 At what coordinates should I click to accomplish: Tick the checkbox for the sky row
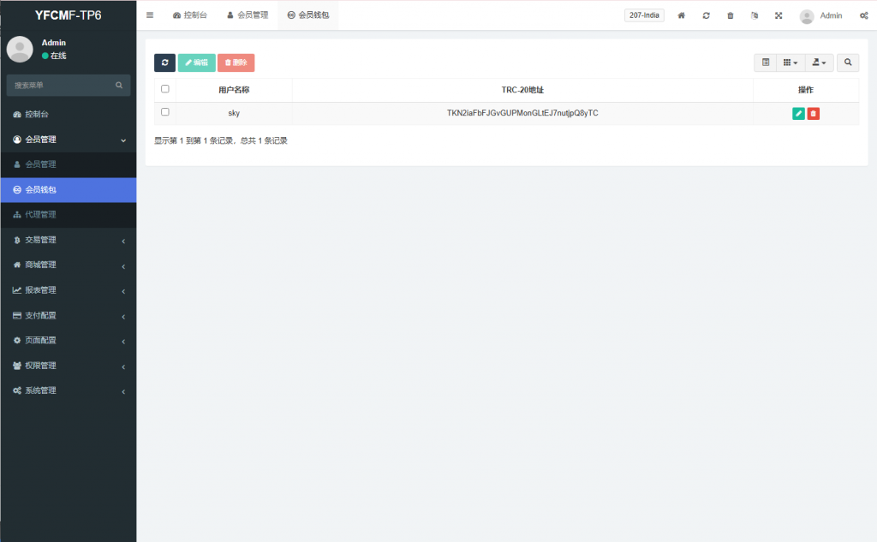(x=165, y=112)
